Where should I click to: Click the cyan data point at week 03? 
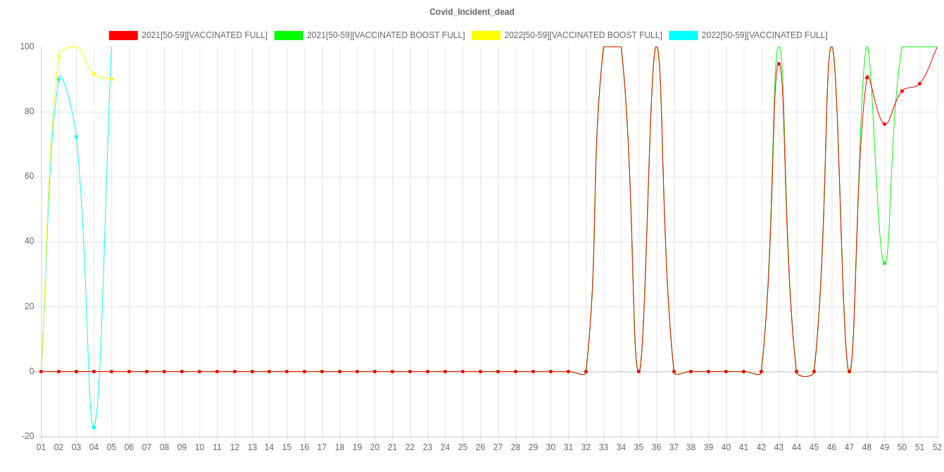(76, 137)
